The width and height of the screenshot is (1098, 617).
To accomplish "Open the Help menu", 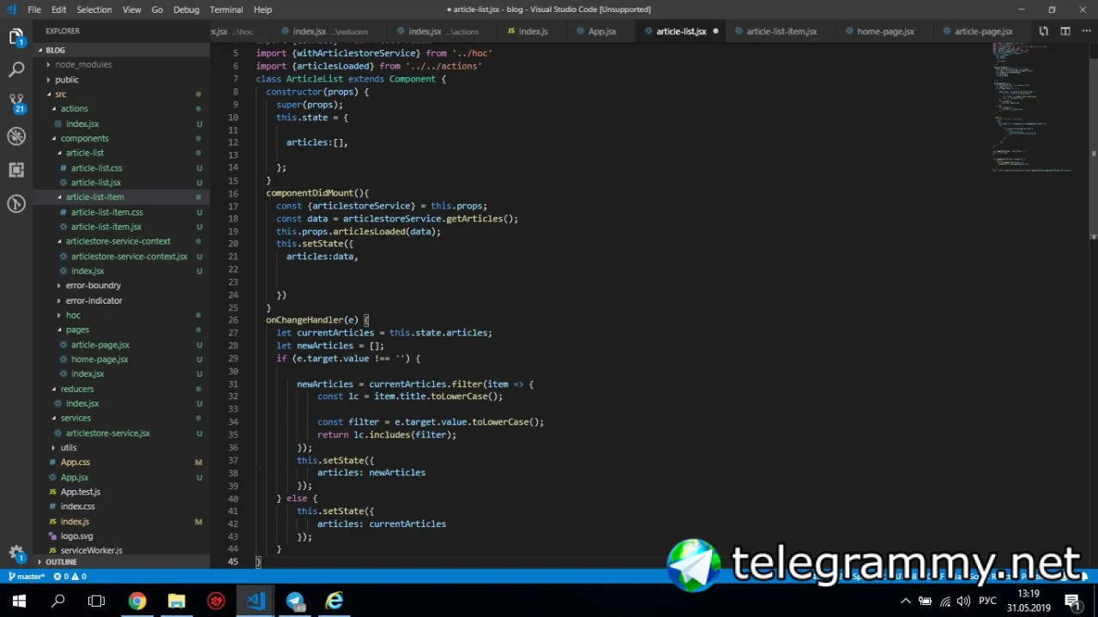I will [263, 9].
